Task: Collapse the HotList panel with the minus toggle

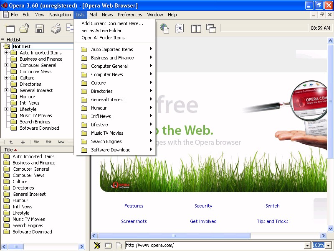Action: point(3,39)
